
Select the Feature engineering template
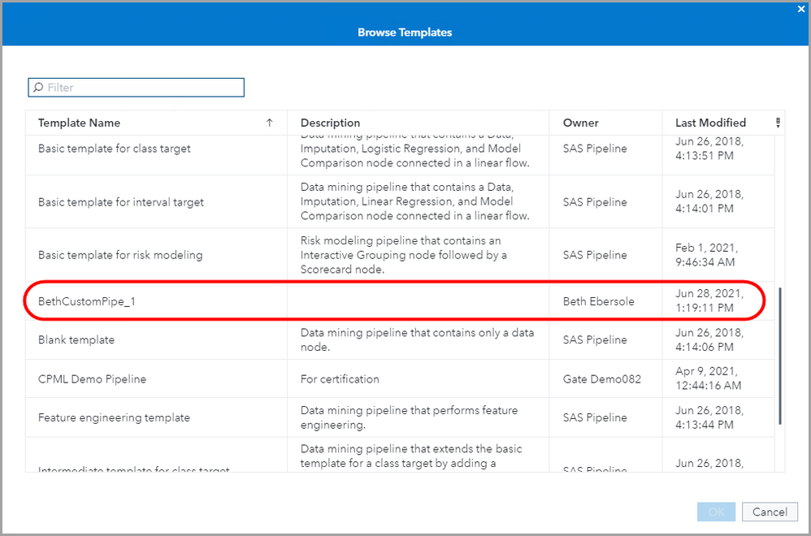(114, 418)
